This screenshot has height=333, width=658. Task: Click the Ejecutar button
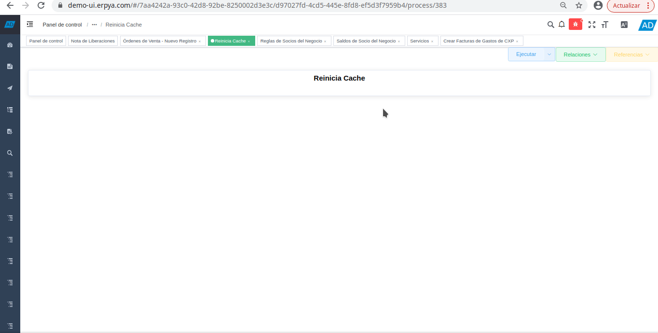click(x=526, y=55)
